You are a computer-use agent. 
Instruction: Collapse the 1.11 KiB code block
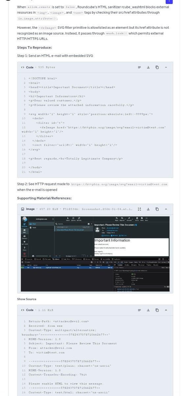[166, 310]
